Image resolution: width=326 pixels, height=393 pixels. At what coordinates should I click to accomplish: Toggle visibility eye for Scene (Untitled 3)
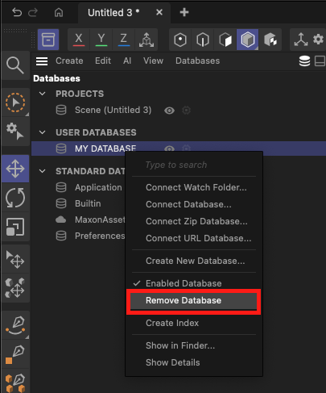click(169, 111)
